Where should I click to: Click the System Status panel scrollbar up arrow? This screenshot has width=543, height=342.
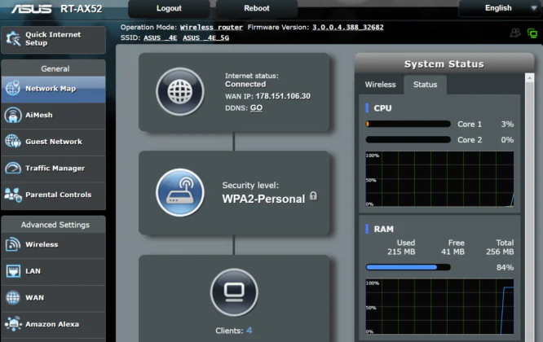coord(529,78)
